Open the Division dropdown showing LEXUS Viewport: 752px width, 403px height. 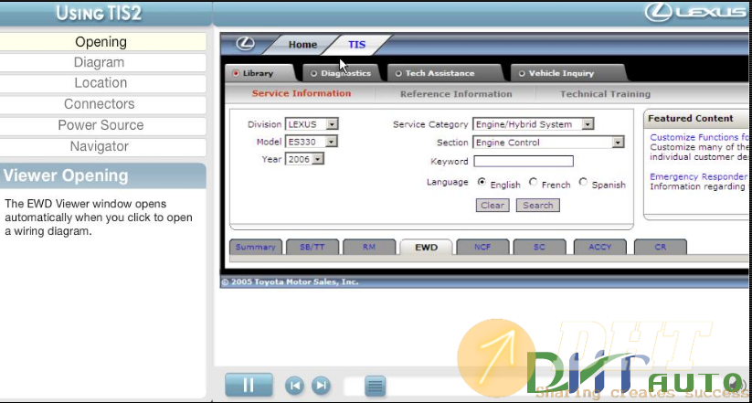[312, 124]
